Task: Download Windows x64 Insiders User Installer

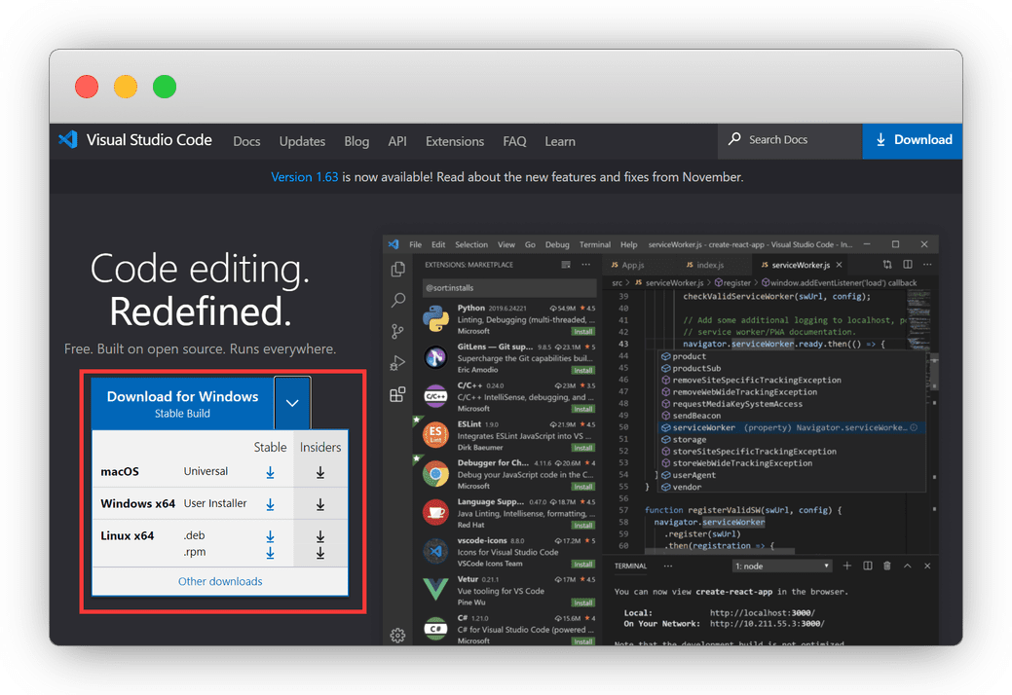Action: 320,504
